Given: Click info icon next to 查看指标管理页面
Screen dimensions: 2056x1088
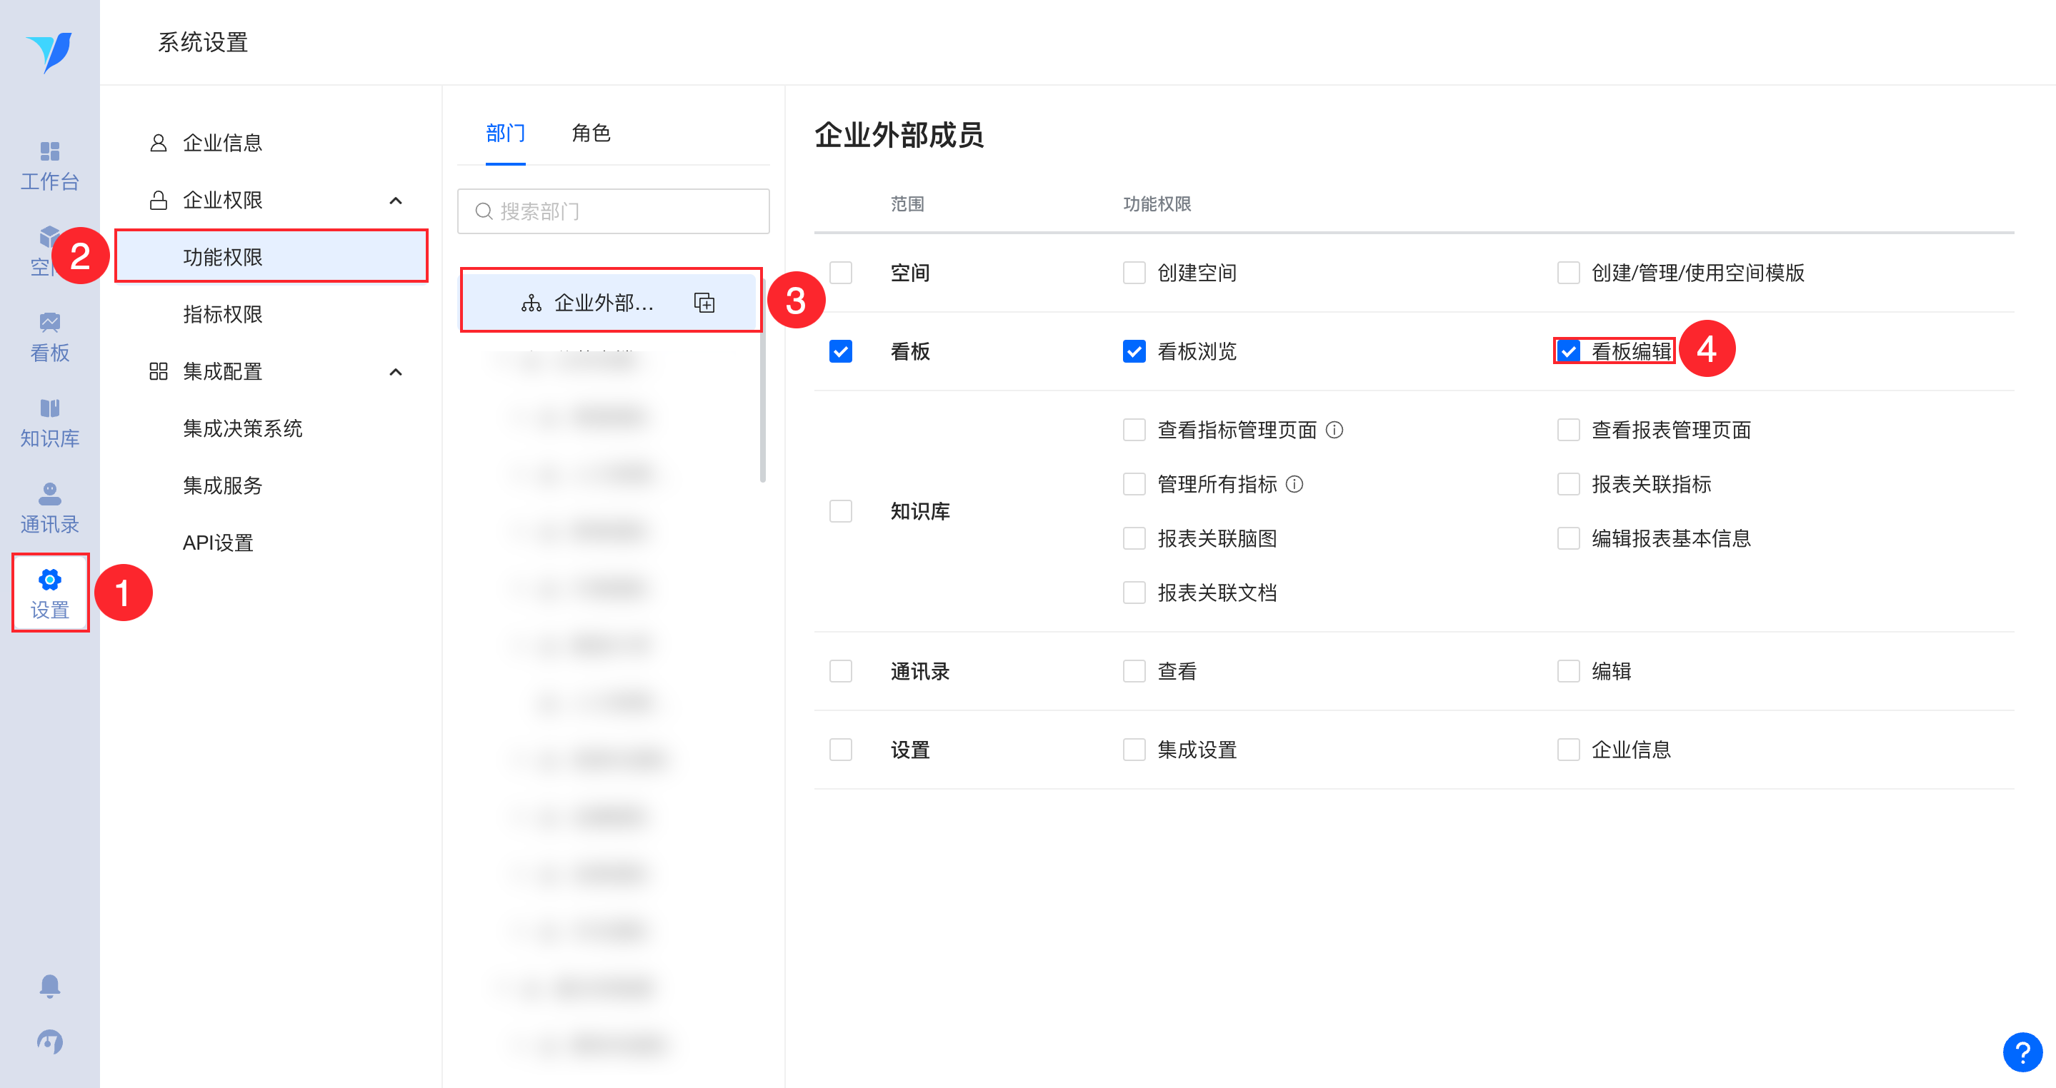Looking at the screenshot, I should tap(1334, 430).
